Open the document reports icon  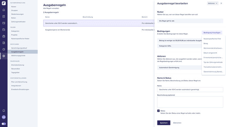click(4, 43)
